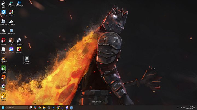Select the Recycle Bin icon
Viewport: 197px width, 110px height.
pos(11,32)
